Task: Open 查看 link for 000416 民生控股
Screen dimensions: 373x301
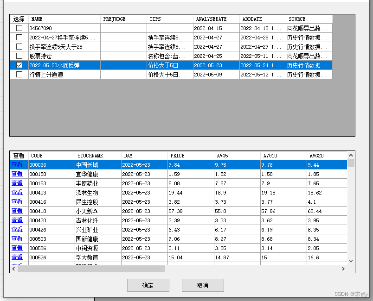Action: pyautogui.click(x=17, y=201)
